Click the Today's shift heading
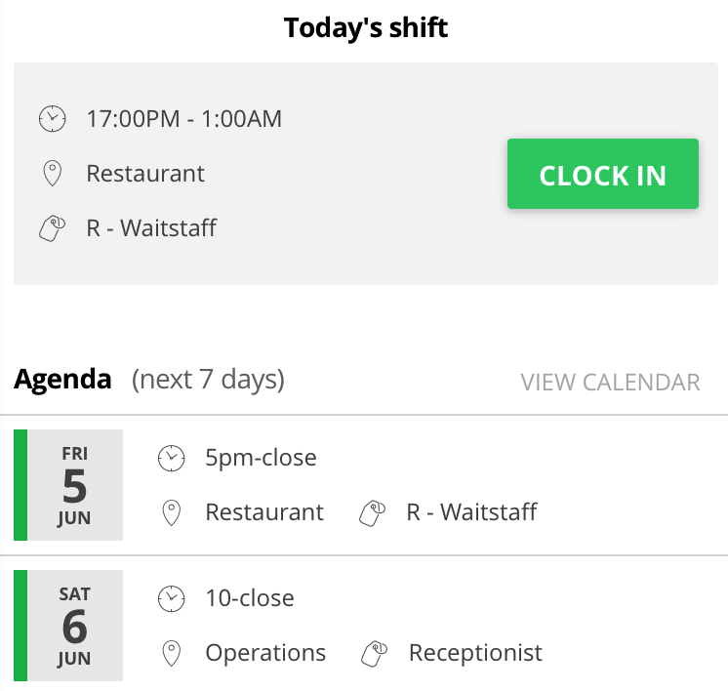 366,27
